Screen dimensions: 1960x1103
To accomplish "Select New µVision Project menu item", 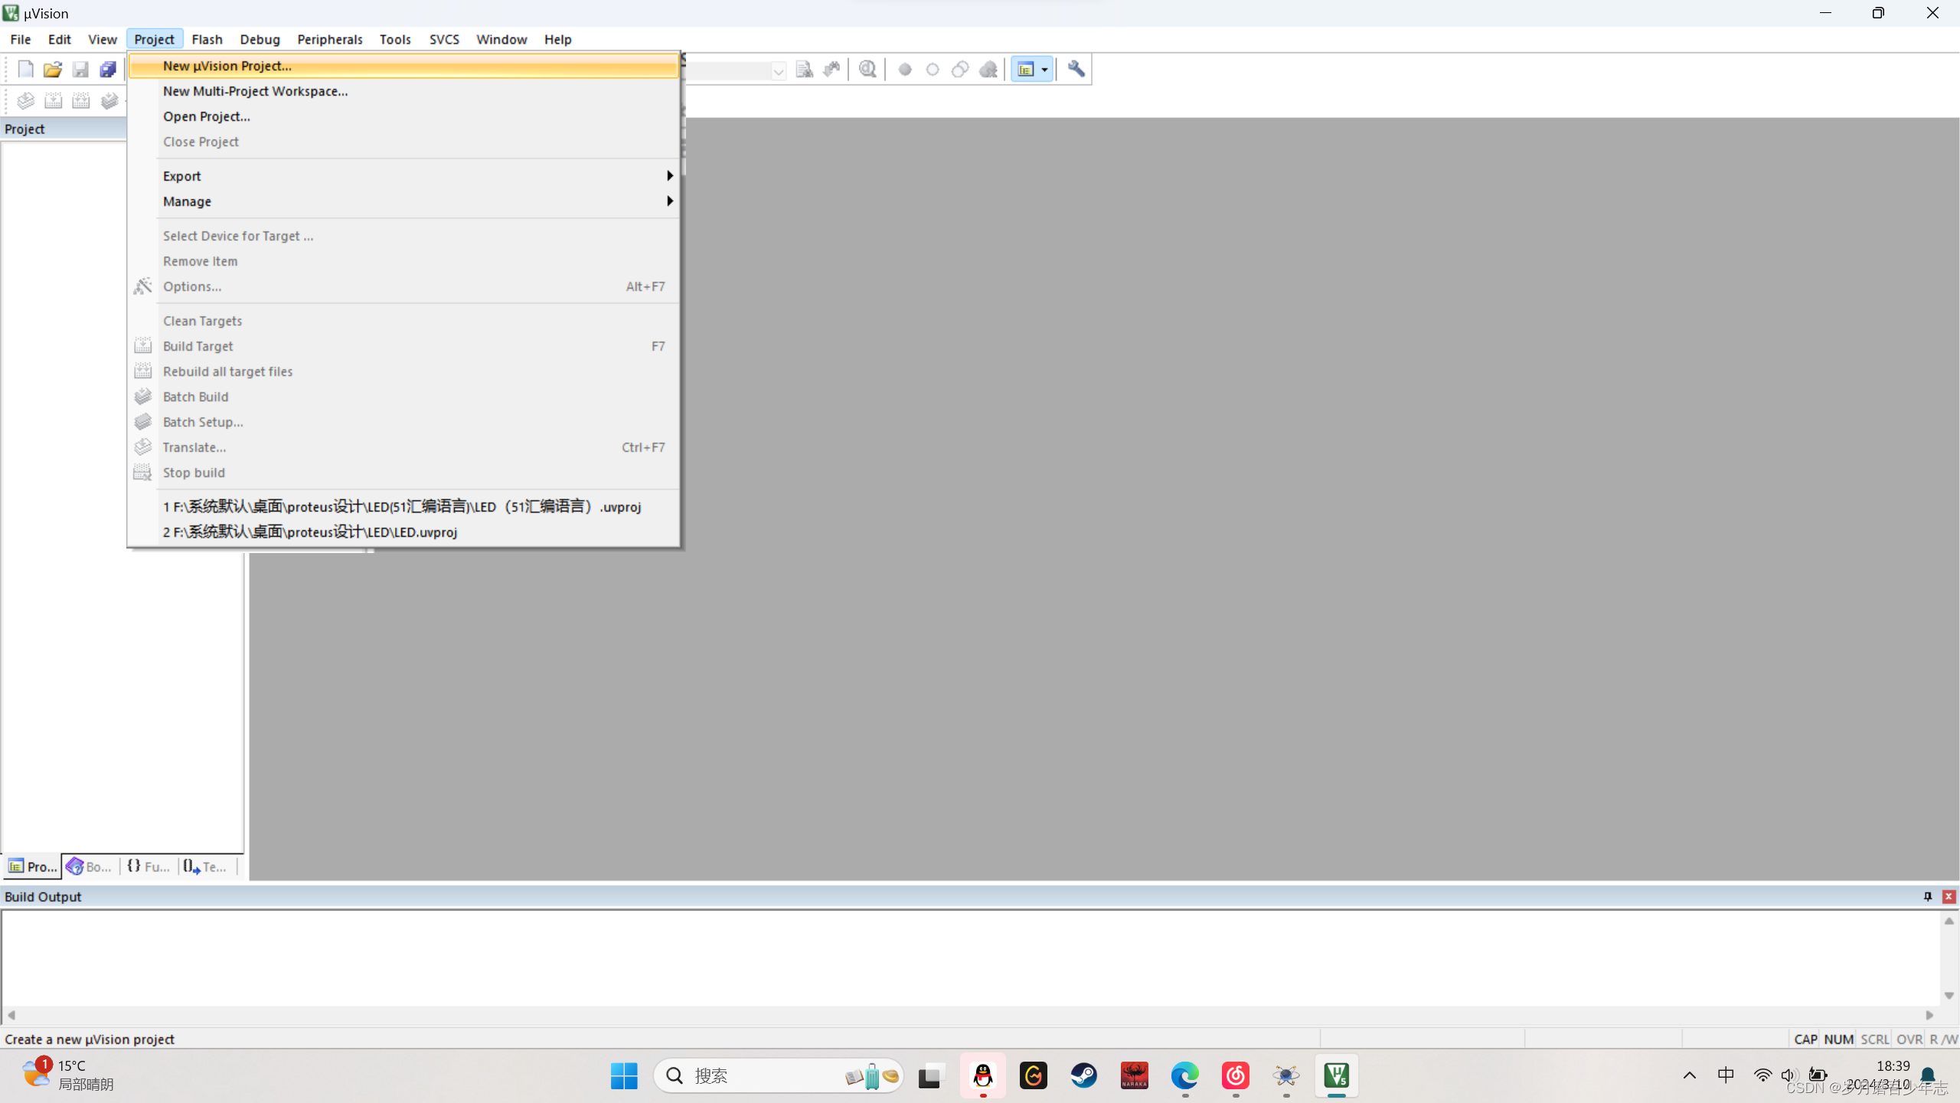I will click(227, 66).
